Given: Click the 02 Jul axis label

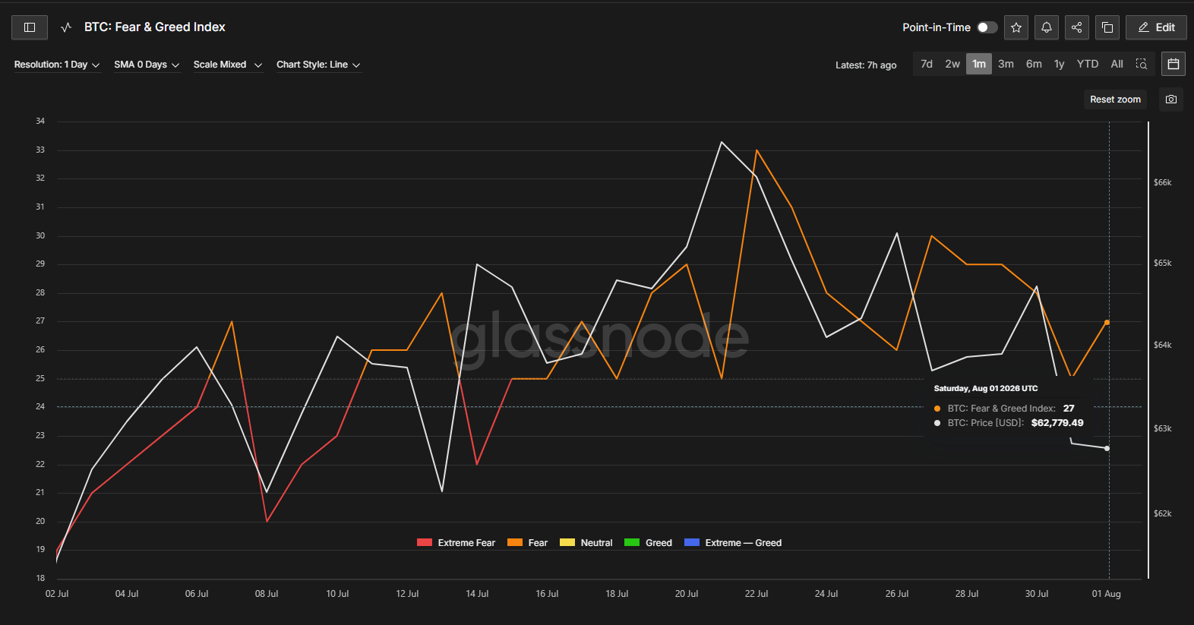Looking at the screenshot, I should coord(57,594).
